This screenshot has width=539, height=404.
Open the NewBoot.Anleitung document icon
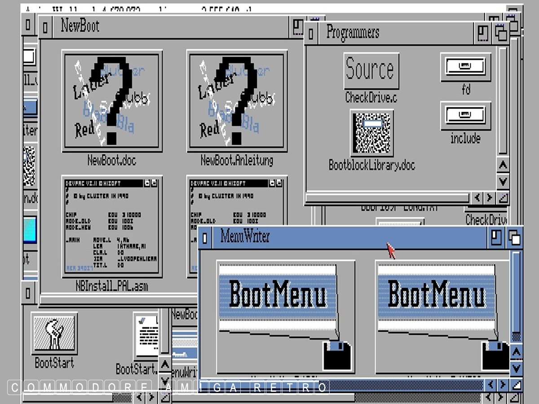(237, 100)
